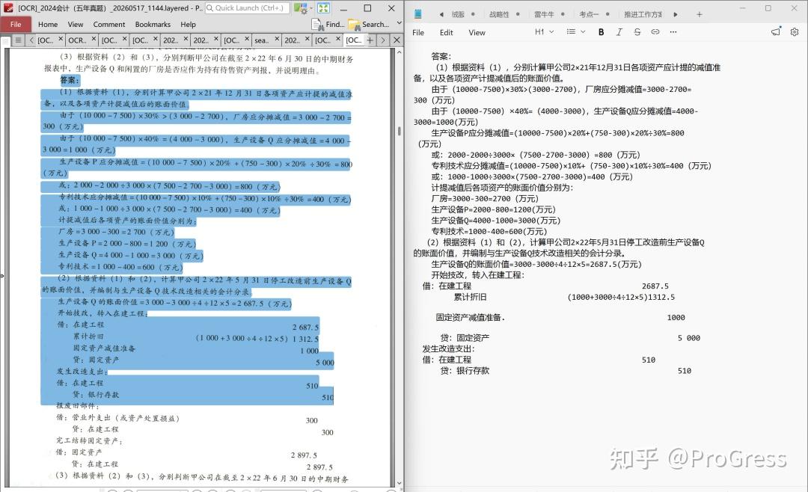This screenshot has height=492, width=808.
Task: Toggle full screen mode icon
Action: [x=323, y=7]
